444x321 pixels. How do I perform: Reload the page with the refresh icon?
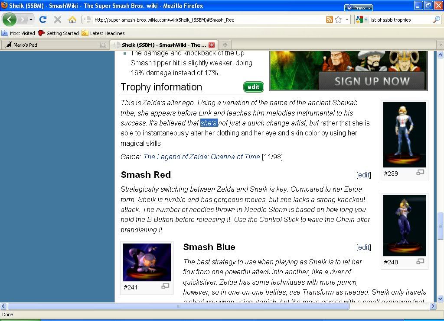pyautogui.click(x=43, y=19)
